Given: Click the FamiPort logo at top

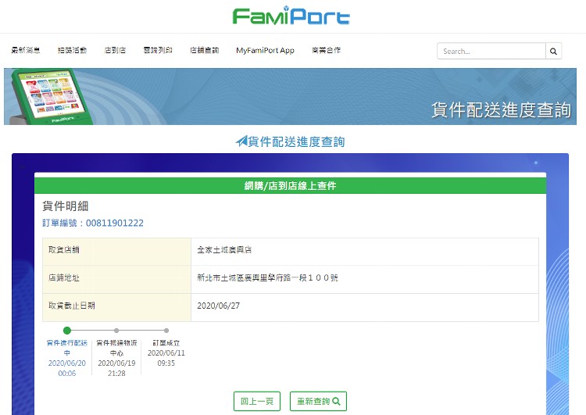Looking at the screenshot, I should 291,16.
